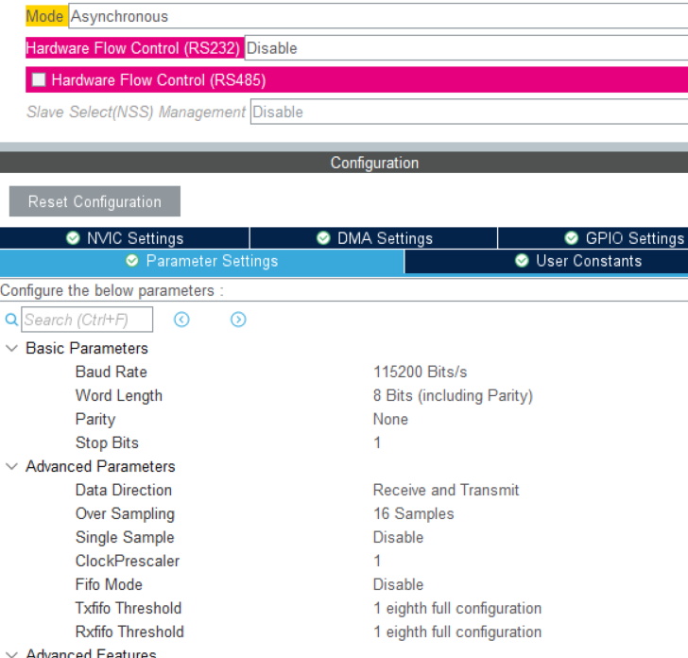Collapse the Advanced Parameters section
The height and width of the screenshot is (658, 688).
pos(11,467)
